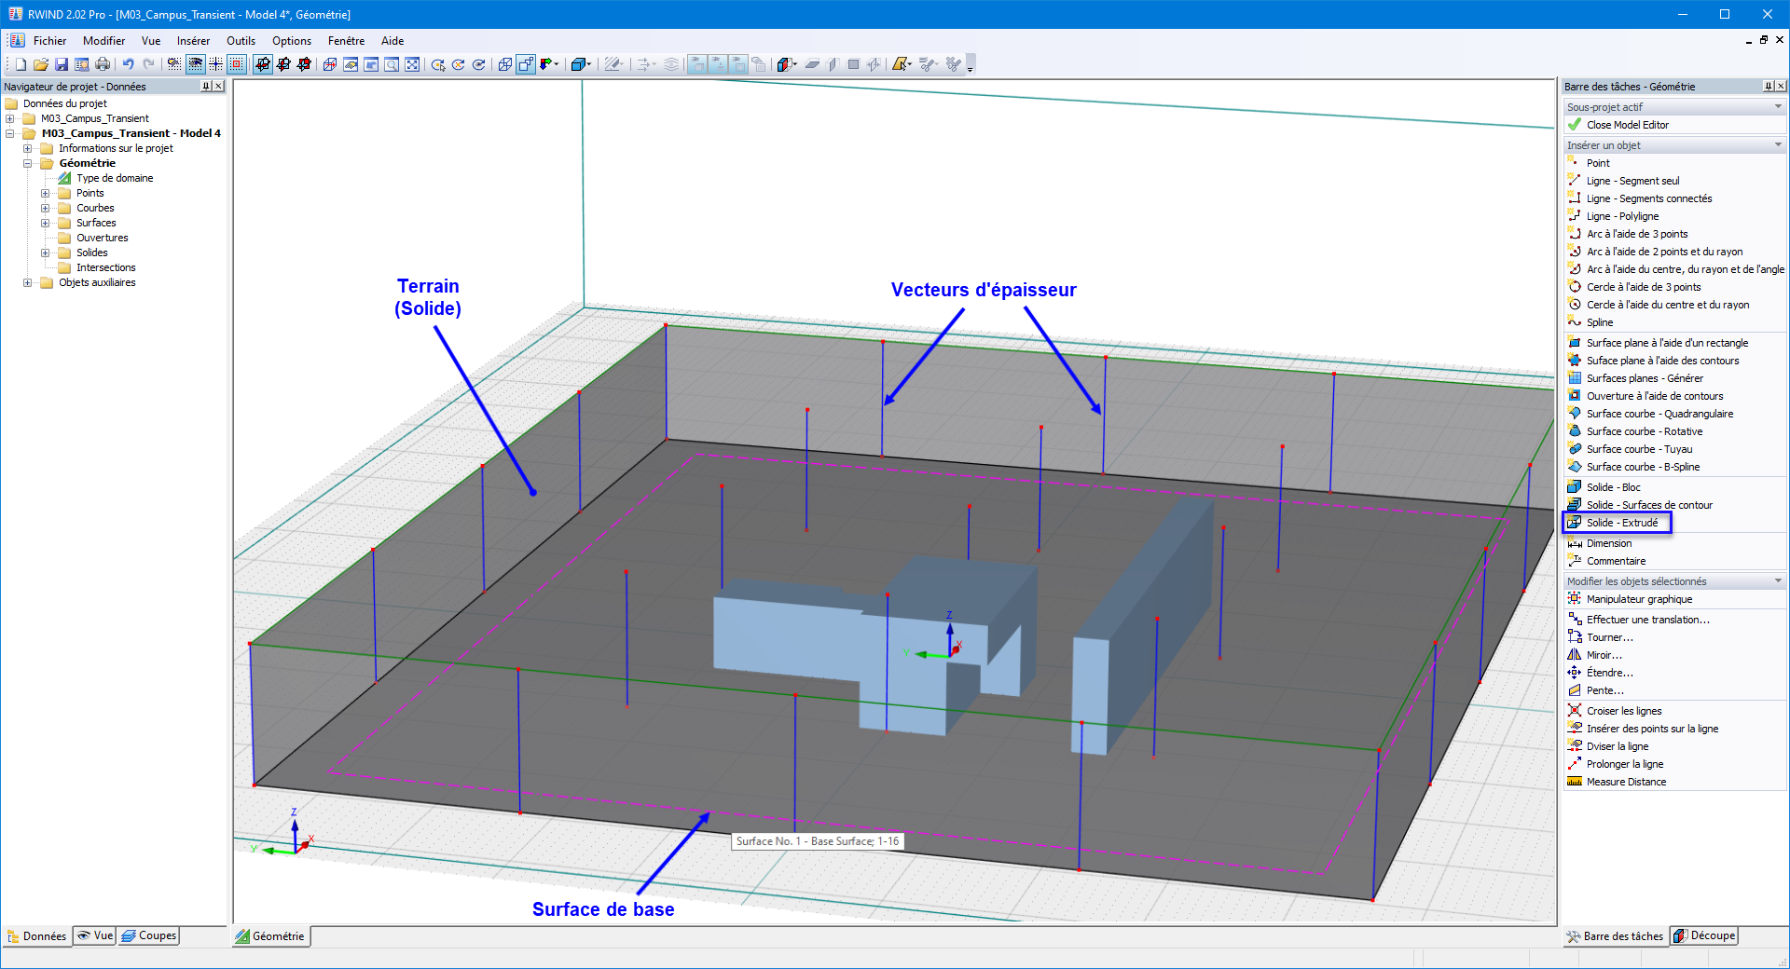Collapse the Géométrie tree node
Screen dimensions: 1790x969
(x=28, y=163)
